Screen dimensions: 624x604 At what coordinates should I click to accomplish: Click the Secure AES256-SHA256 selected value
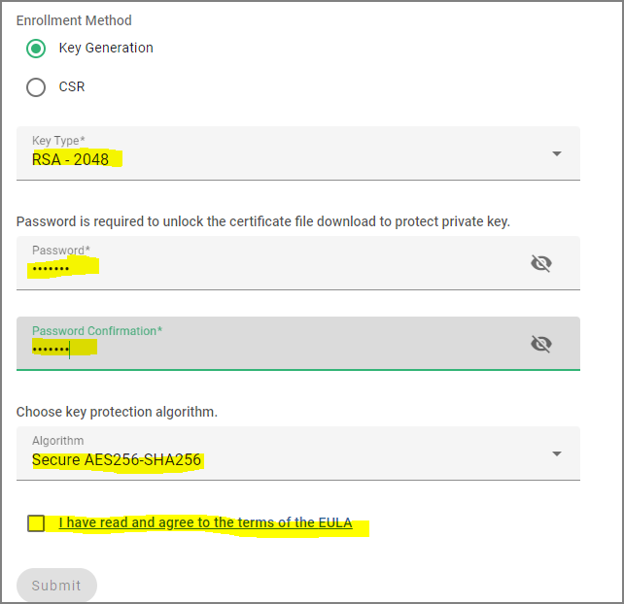[117, 459]
